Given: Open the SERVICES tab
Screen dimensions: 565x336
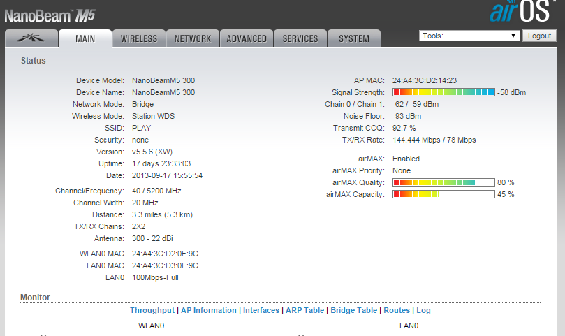Looking at the screenshot, I should point(300,38).
